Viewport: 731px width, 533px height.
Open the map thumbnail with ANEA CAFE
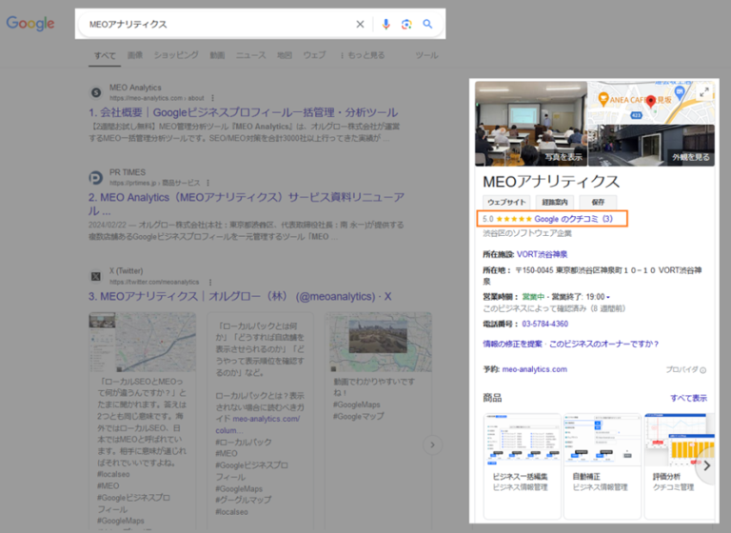click(x=651, y=103)
